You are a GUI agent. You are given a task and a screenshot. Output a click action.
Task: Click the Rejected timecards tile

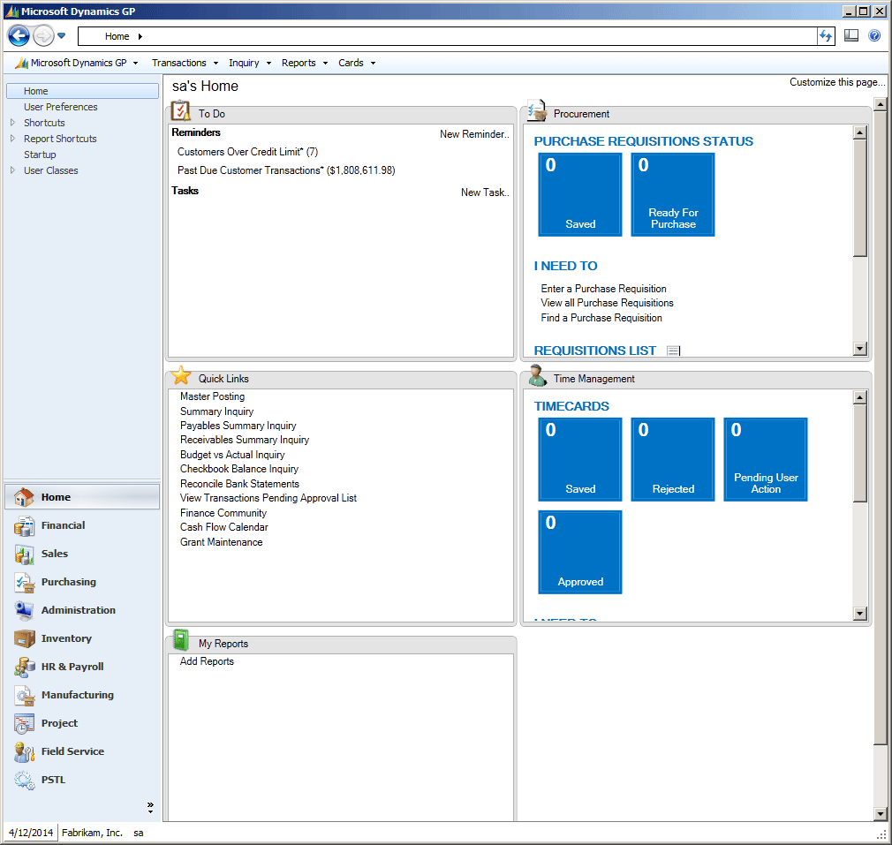point(672,459)
